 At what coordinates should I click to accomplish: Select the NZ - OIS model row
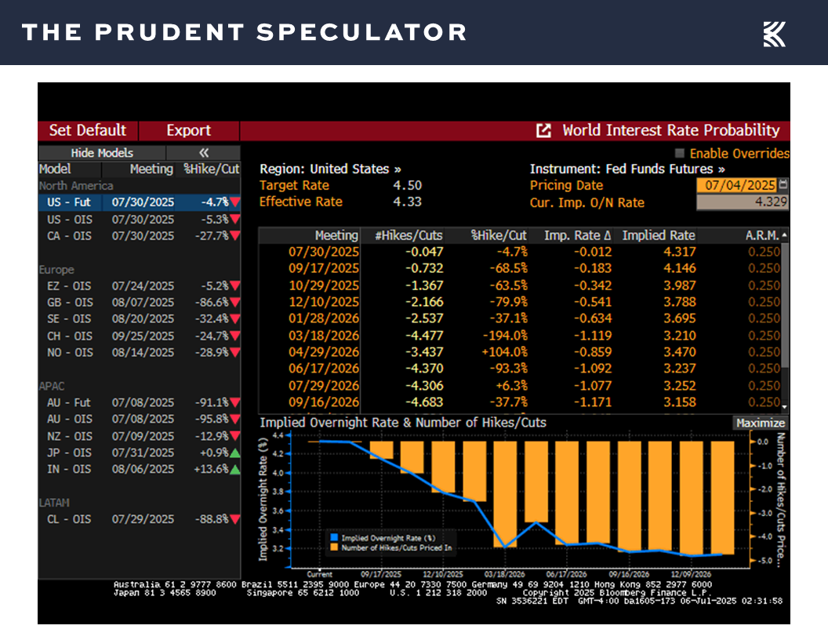tap(140, 436)
